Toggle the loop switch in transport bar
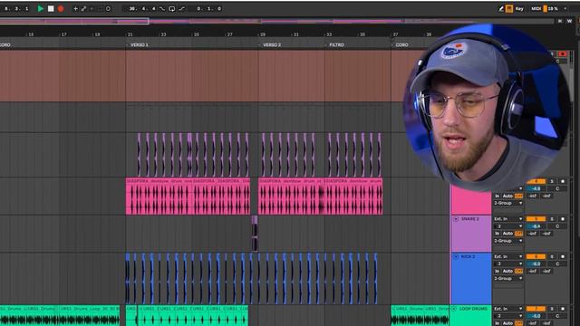This screenshot has width=580, height=326. pos(172,8)
